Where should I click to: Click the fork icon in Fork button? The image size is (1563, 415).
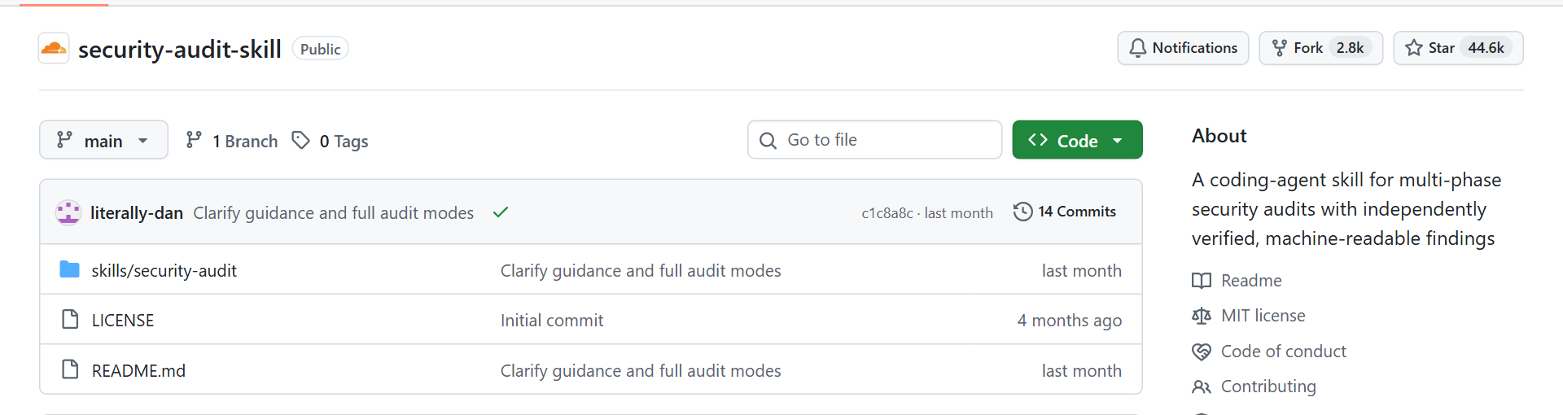1280,48
